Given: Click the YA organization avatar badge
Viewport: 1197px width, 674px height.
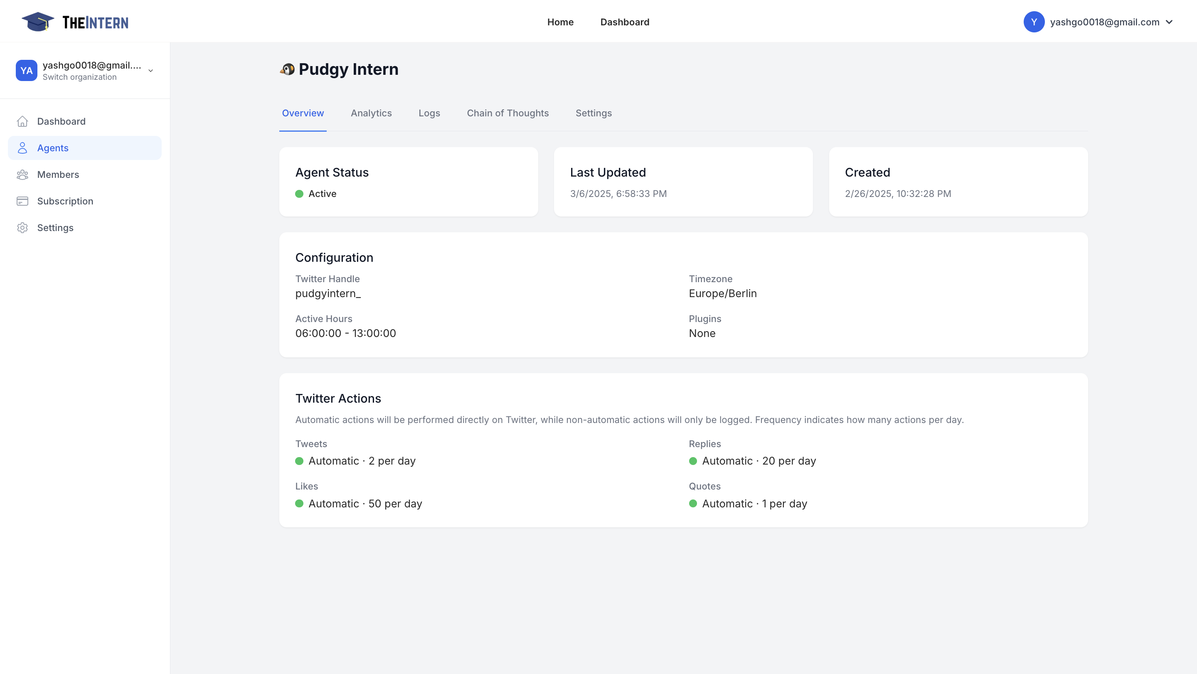Looking at the screenshot, I should tap(27, 71).
